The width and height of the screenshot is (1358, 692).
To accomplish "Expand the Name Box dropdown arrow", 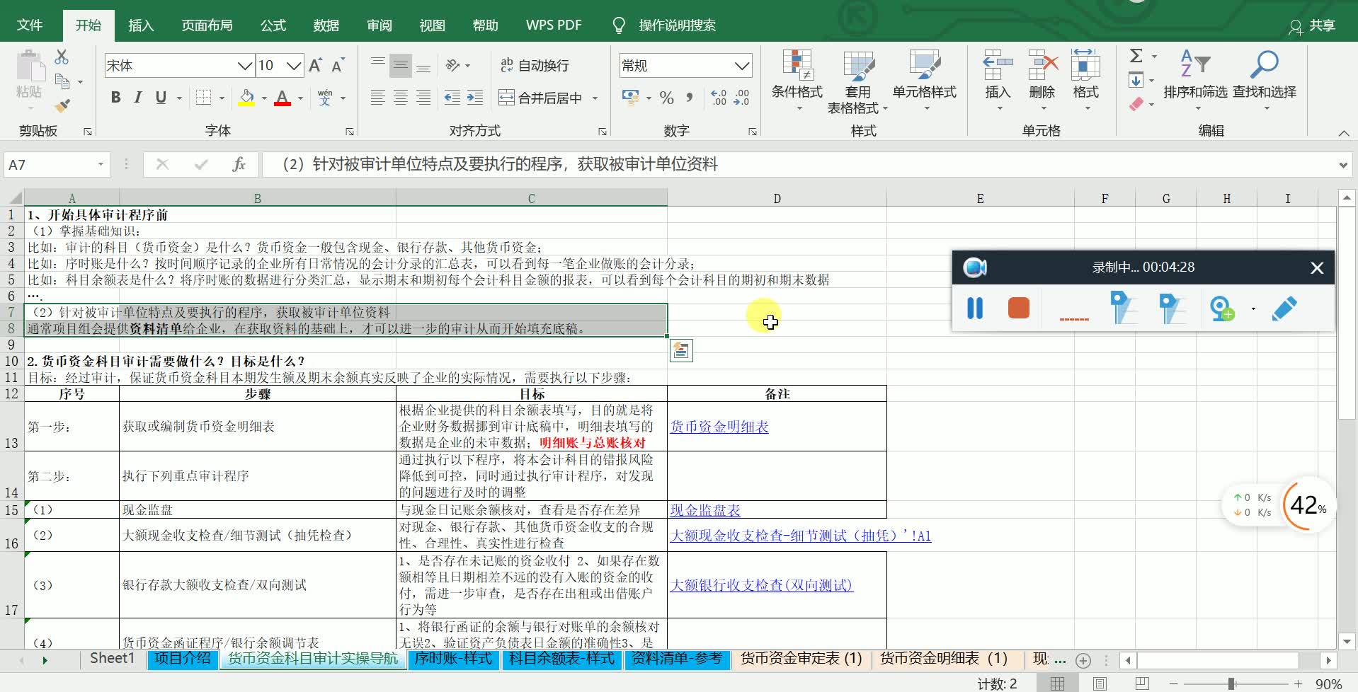I will [x=101, y=164].
